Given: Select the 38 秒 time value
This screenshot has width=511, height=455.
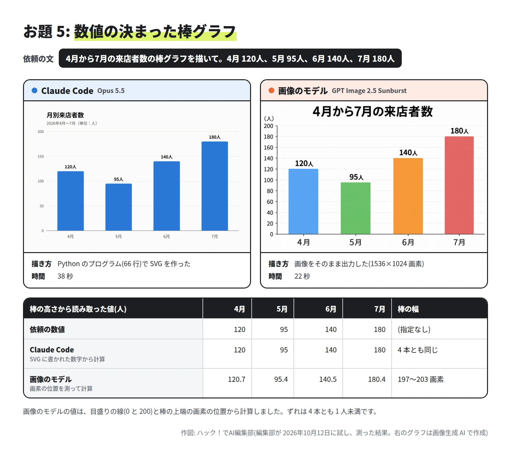Looking at the screenshot, I should pos(65,276).
